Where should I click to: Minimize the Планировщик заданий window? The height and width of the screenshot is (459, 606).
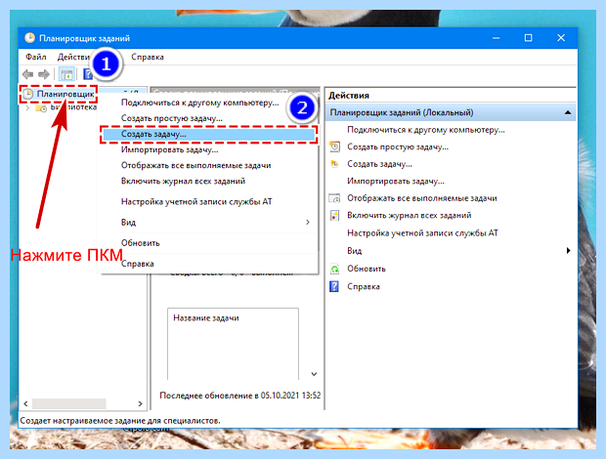click(x=497, y=38)
